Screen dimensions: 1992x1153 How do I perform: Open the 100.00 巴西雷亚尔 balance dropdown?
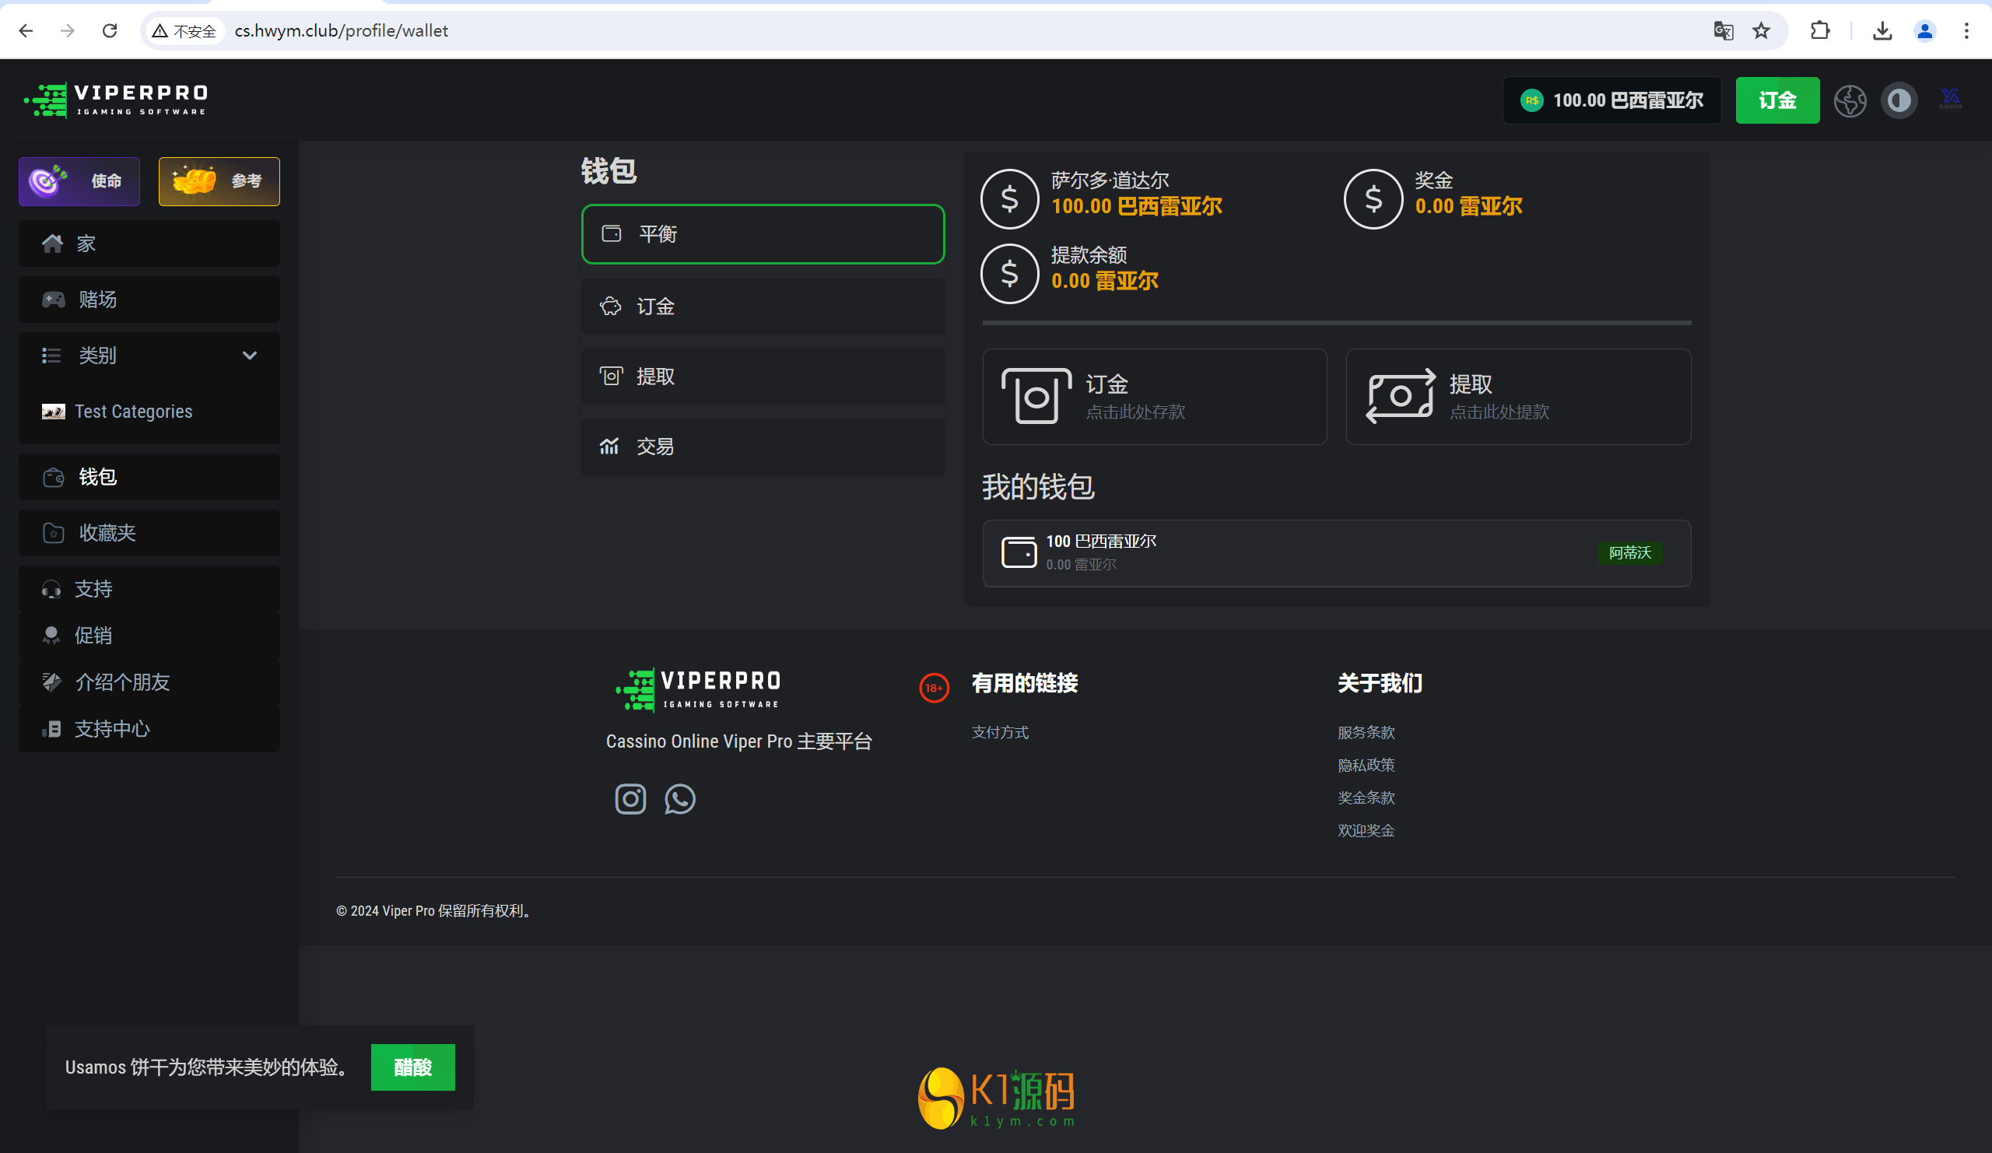pyautogui.click(x=1611, y=100)
